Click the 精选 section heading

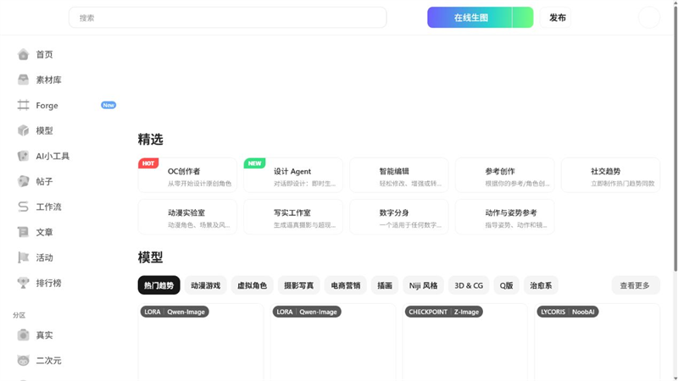(151, 139)
